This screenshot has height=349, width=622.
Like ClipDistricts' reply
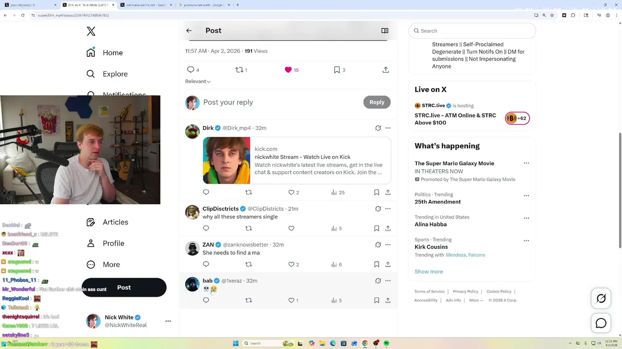point(292,228)
